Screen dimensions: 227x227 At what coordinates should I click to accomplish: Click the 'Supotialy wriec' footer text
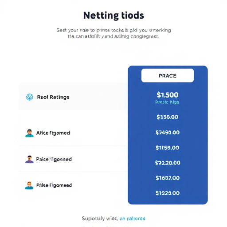(100, 219)
